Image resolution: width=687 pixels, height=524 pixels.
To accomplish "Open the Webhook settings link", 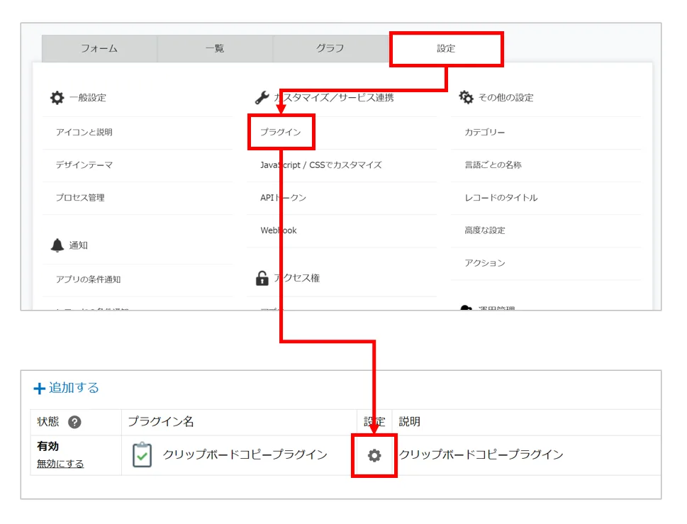I will (279, 230).
